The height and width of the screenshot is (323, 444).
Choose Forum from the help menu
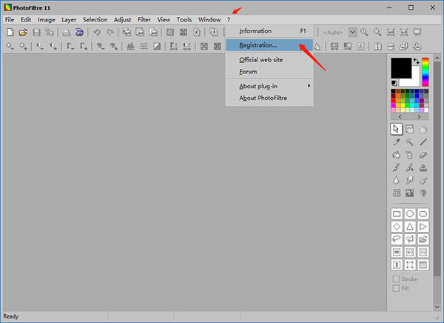tap(269, 72)
